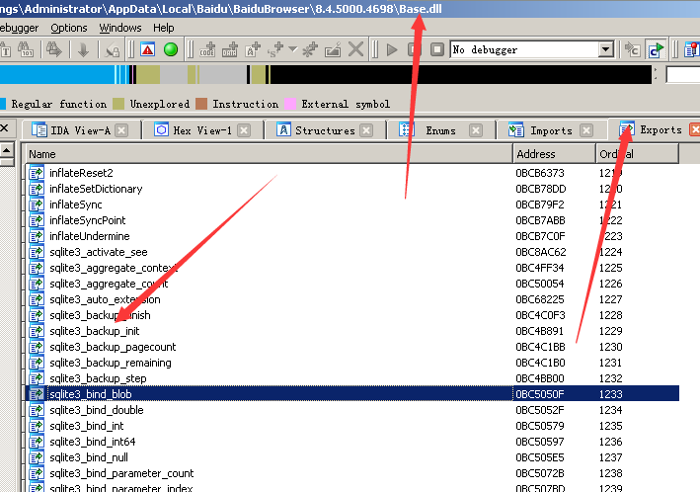Select the inflateSync export row
This screenshot has width=700, height=492.
coord(352,205)
